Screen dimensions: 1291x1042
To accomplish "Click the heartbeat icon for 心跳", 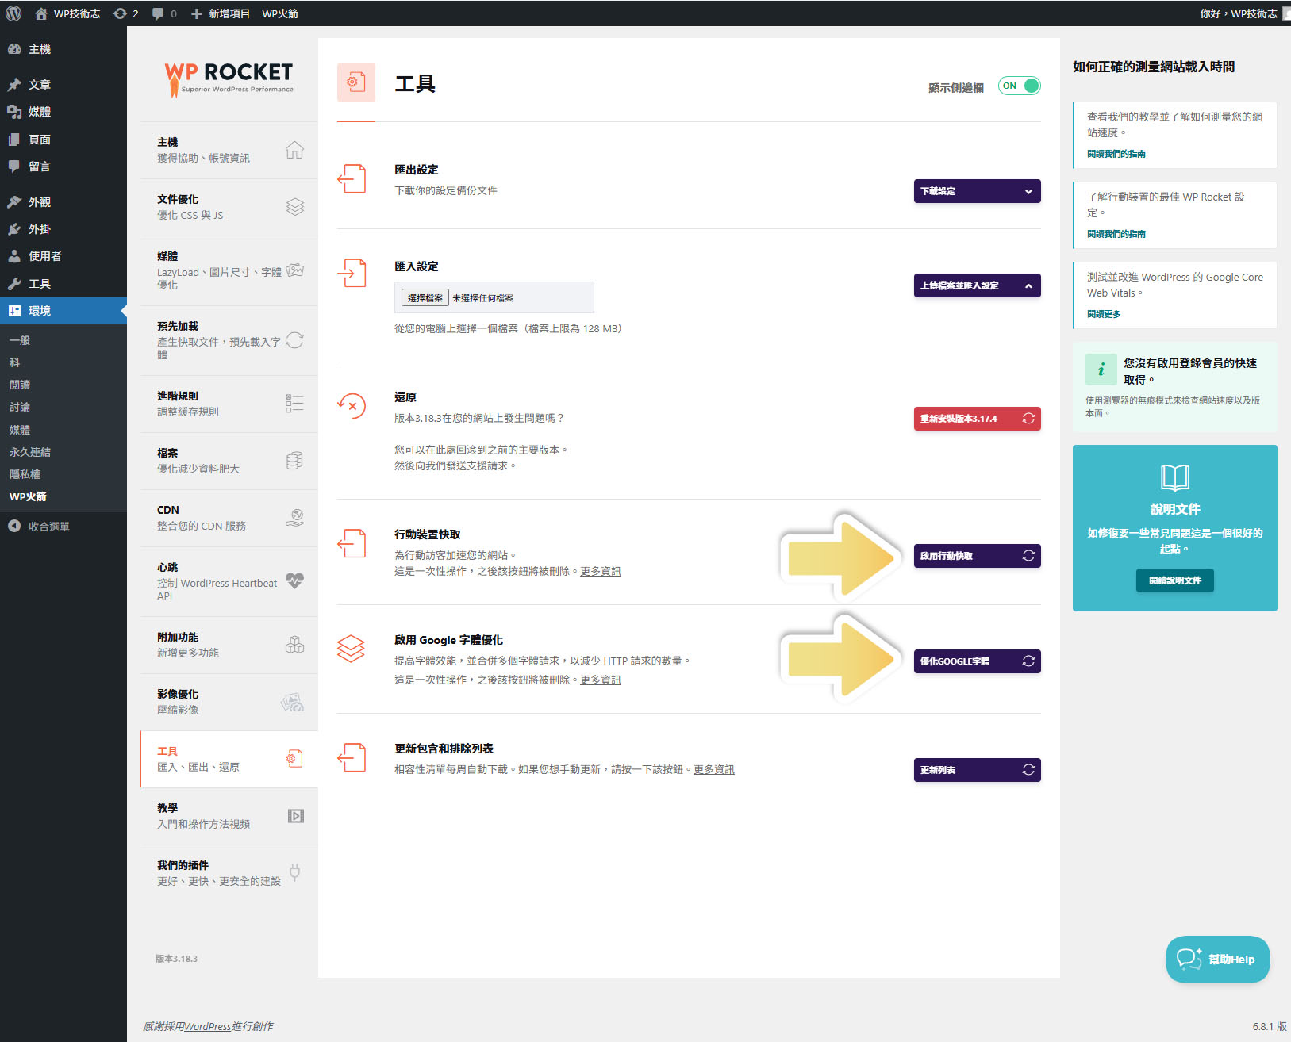I will 294,580.
